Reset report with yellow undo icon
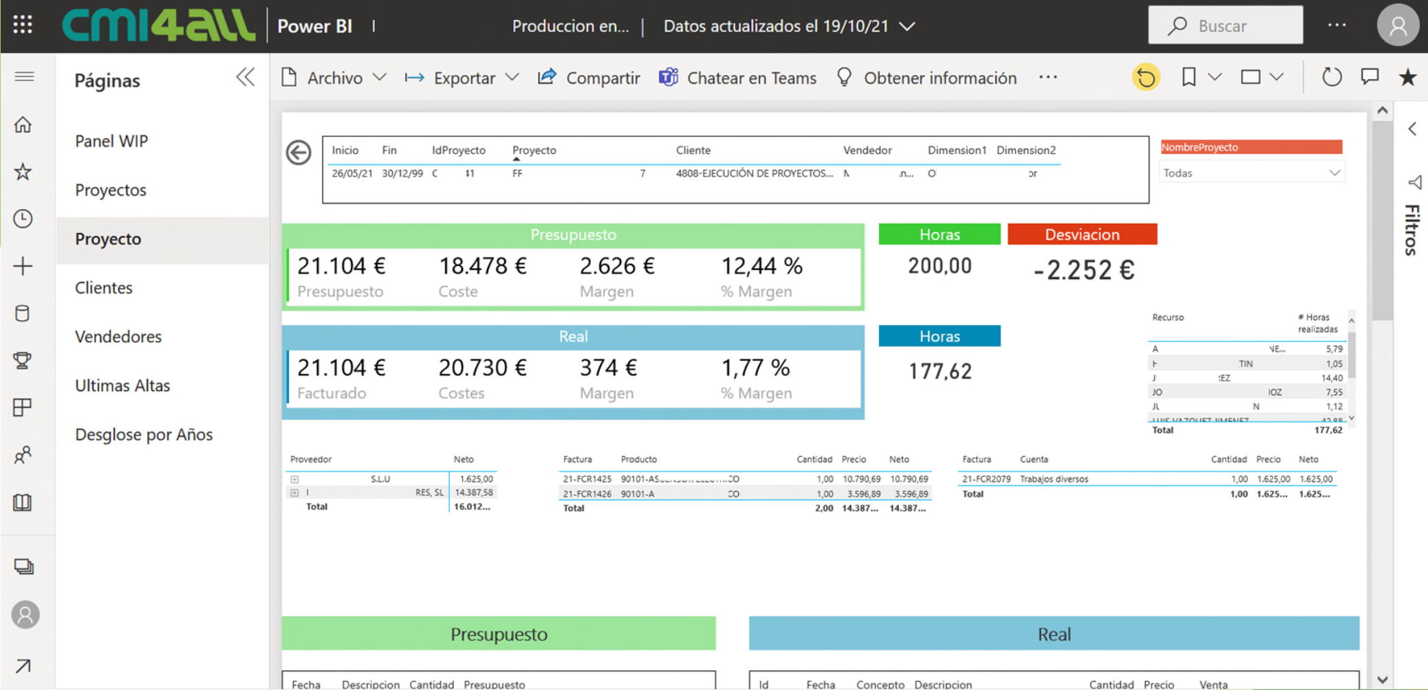1428x690 pixels. (1145, 78)
